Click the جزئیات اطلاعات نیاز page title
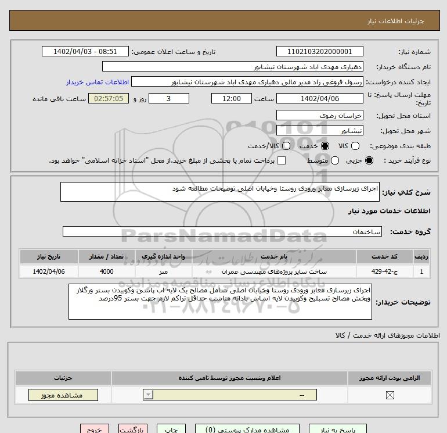447x433 pixels. click(x=396, y=21)
